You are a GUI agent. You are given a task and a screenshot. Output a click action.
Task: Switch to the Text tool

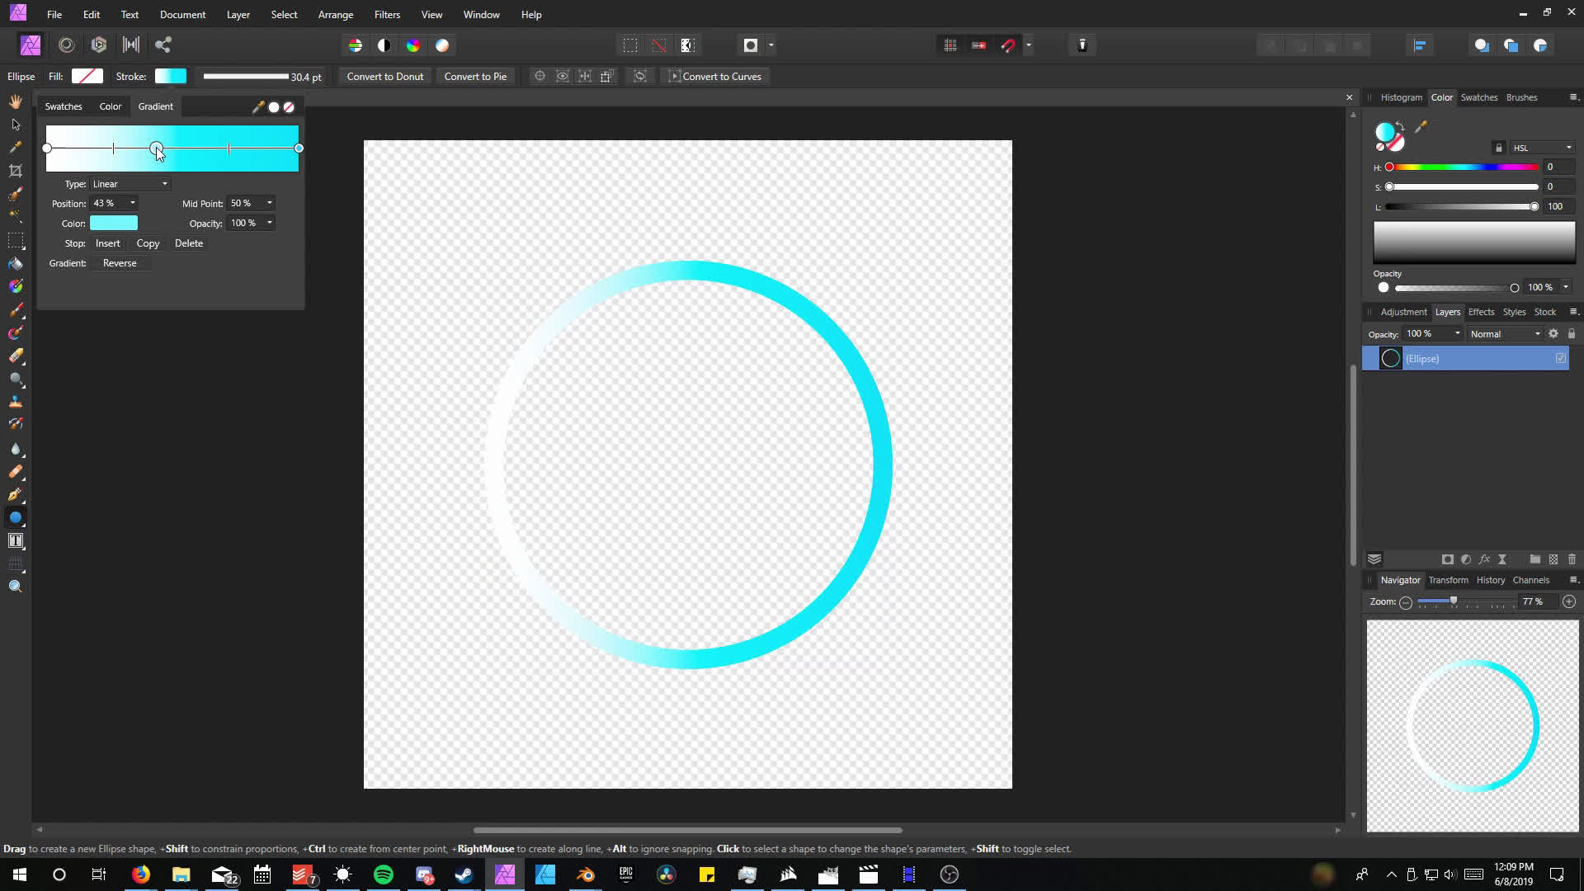[15, 540]
